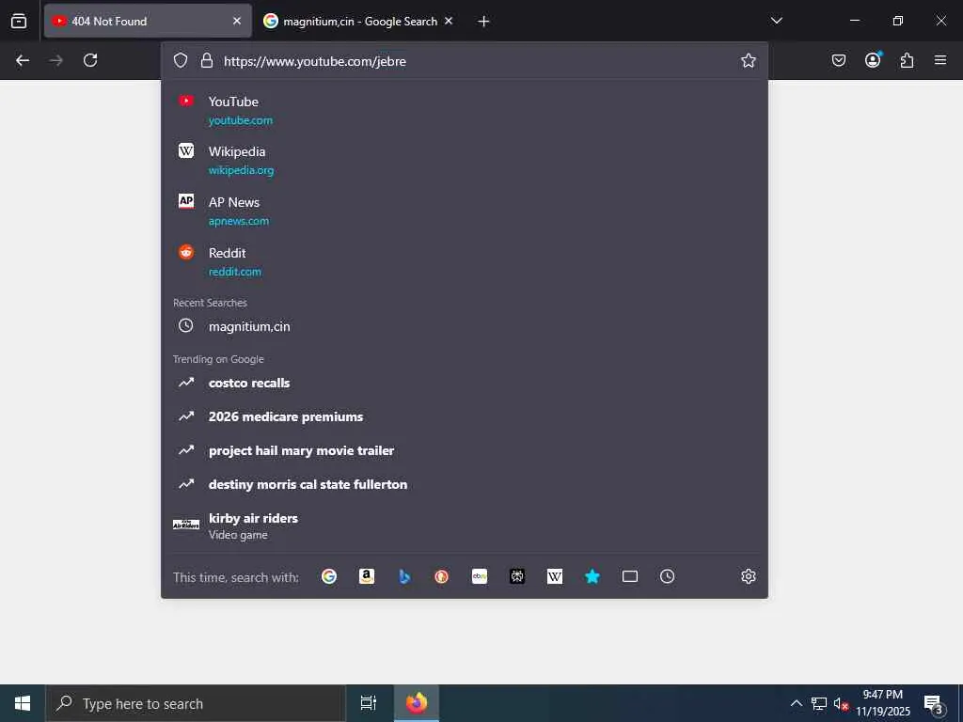Pick trending 2026 medicare premiums
This screenshot has height=722, width=963.
point(465,416)
